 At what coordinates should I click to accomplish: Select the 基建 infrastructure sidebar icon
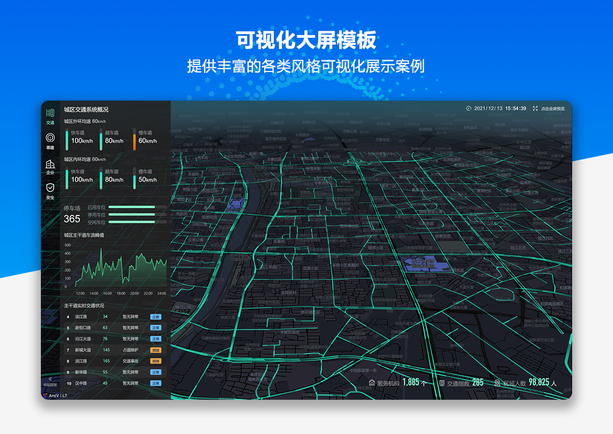click(50, 138)
